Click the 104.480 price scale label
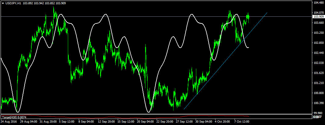 pyautogui.click(x=318, y=3)
